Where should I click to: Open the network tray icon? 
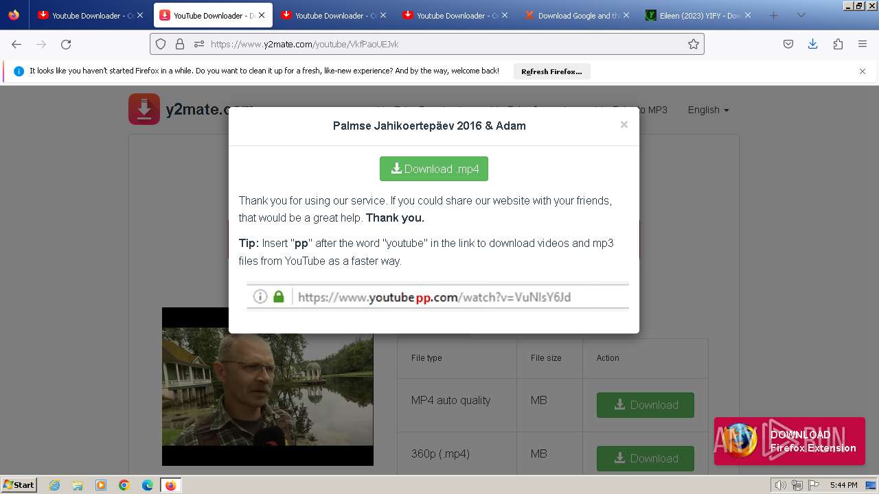797,485
